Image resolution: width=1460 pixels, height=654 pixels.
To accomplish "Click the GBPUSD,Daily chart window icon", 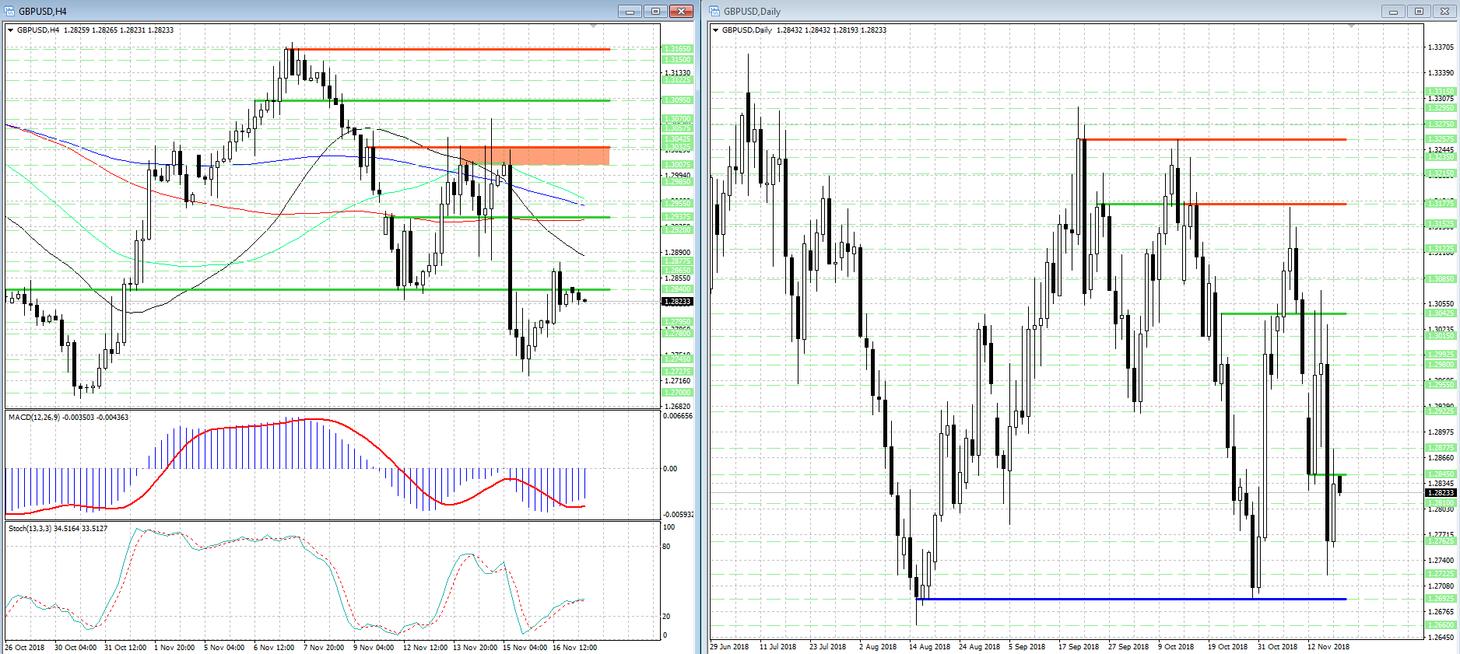I will click(x=715, y=11).
